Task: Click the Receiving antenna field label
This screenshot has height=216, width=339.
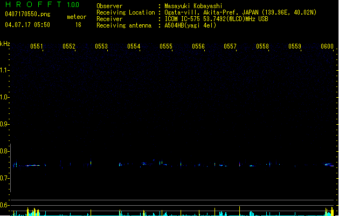Action: tap(124, 25)
